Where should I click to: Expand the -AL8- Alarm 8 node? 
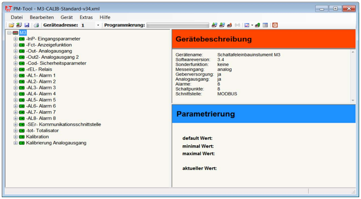click(15, 118)
